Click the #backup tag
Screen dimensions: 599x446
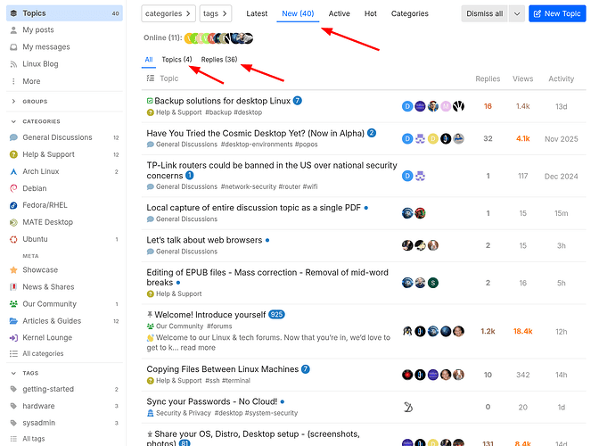point(218,112)
